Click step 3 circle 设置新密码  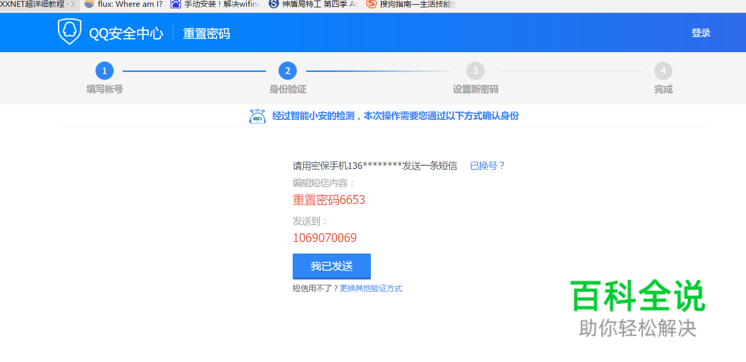click(x=475, y=71)
